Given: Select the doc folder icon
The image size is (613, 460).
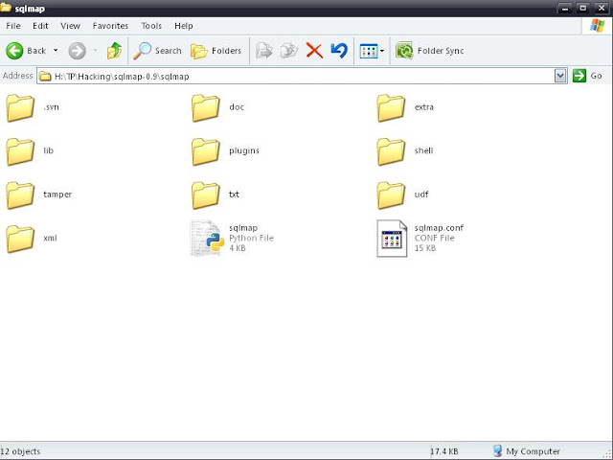Looking at the screenshot, I should (206, 107).
